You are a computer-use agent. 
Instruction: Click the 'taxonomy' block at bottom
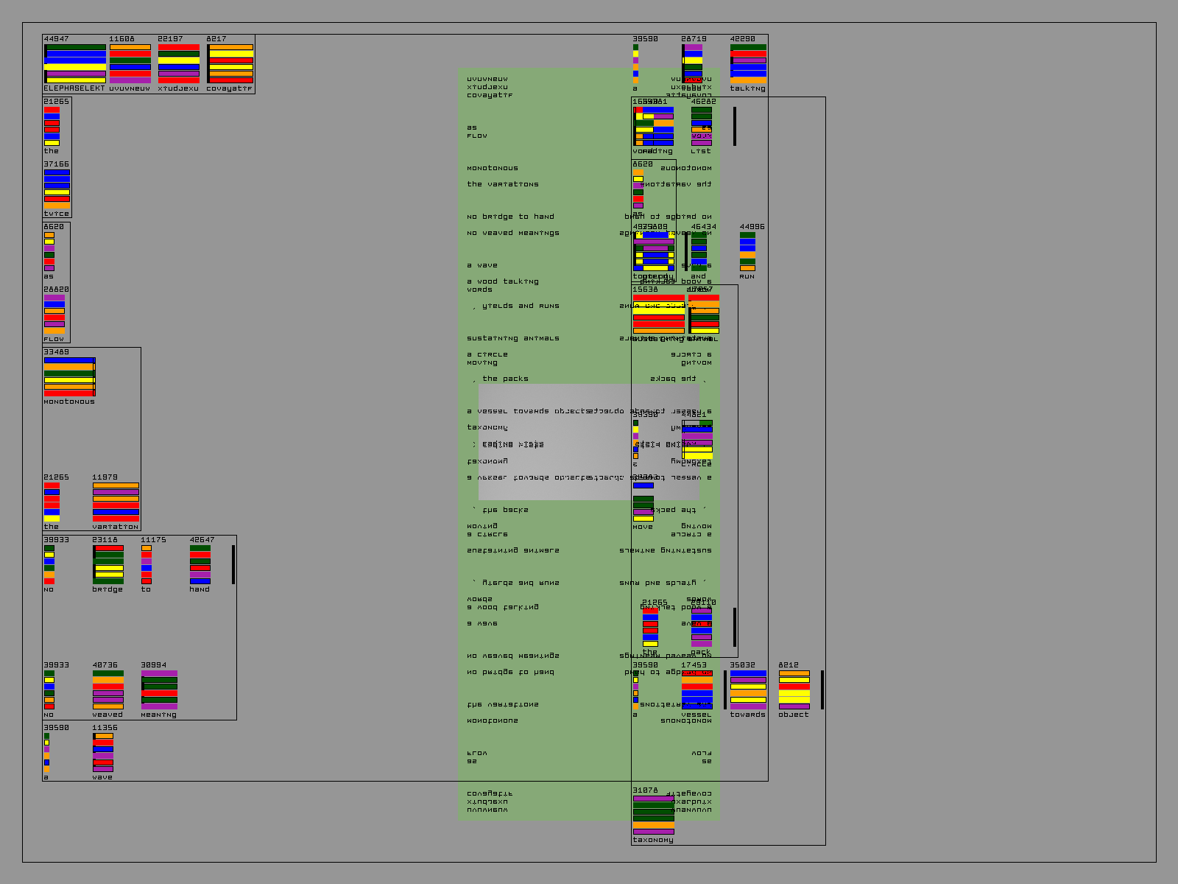(x=653, y=815)
